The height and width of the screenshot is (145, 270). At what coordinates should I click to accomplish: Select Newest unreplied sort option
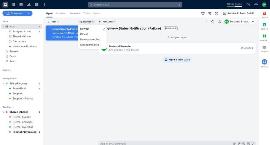point(92,39)
